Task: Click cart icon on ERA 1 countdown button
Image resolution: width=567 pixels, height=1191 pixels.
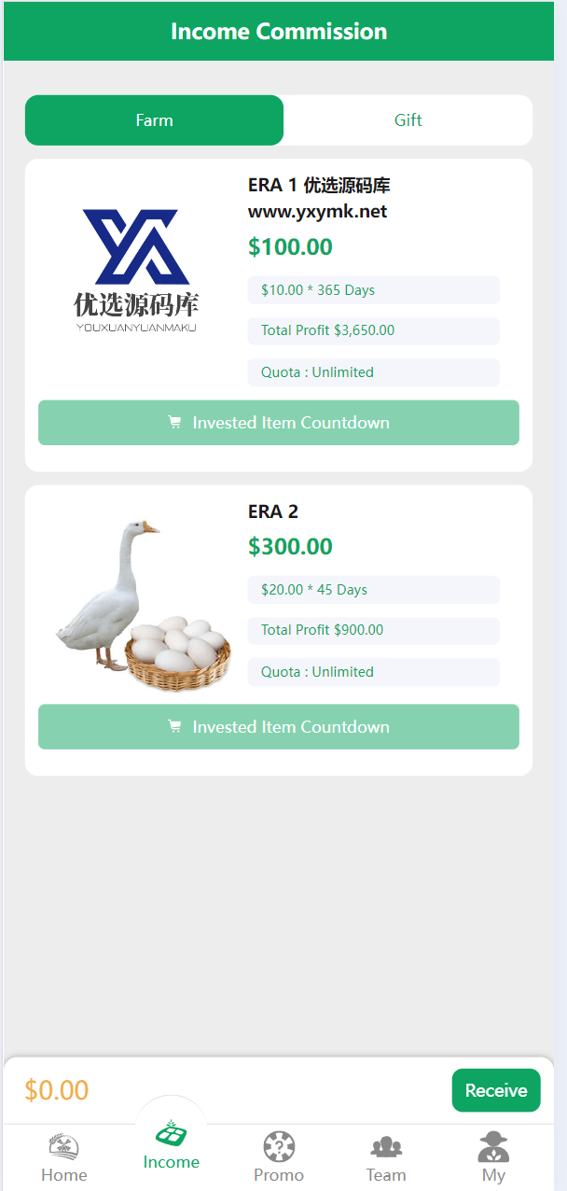Action: tap(174, 423)
